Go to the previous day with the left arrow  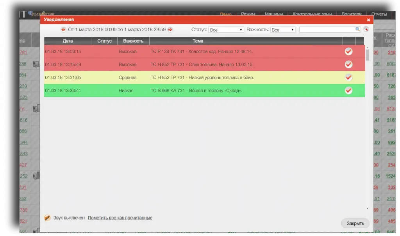click(x=62, y=29)
